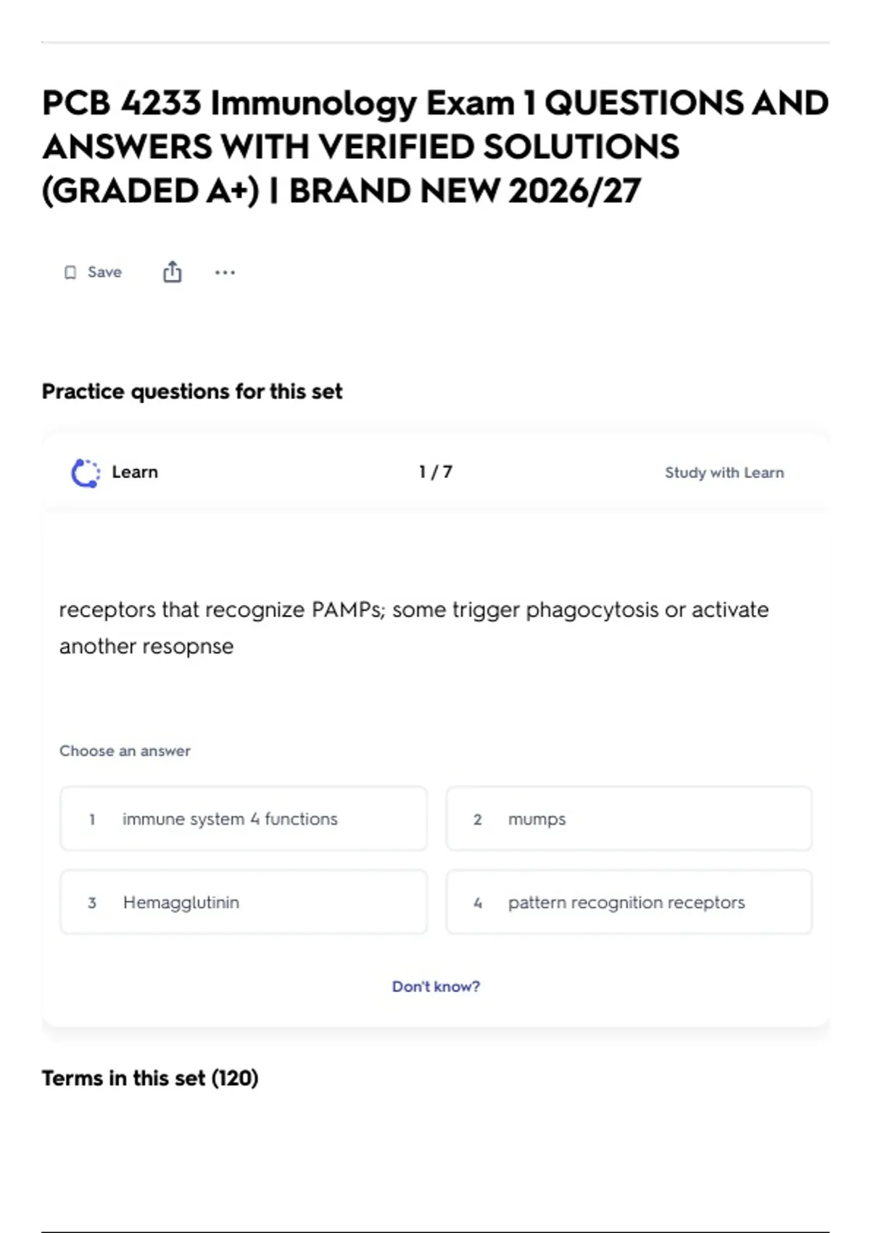Click the 'Study with Learn' link

pyautogui.click(x=724, y=473)
